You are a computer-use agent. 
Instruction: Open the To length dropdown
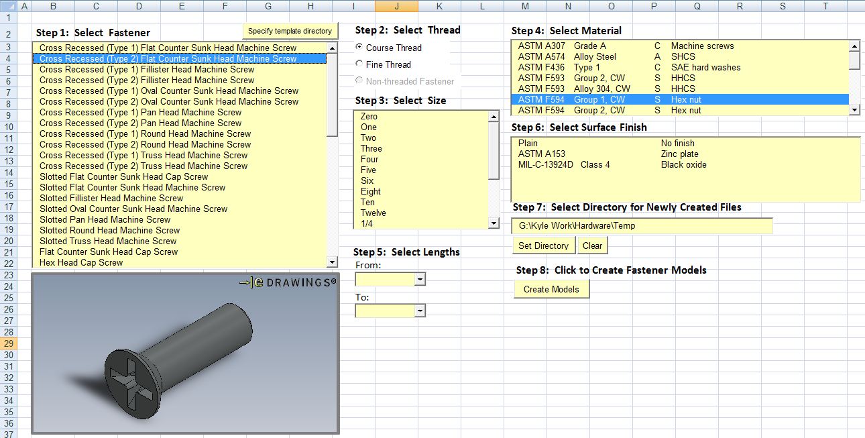420,311
